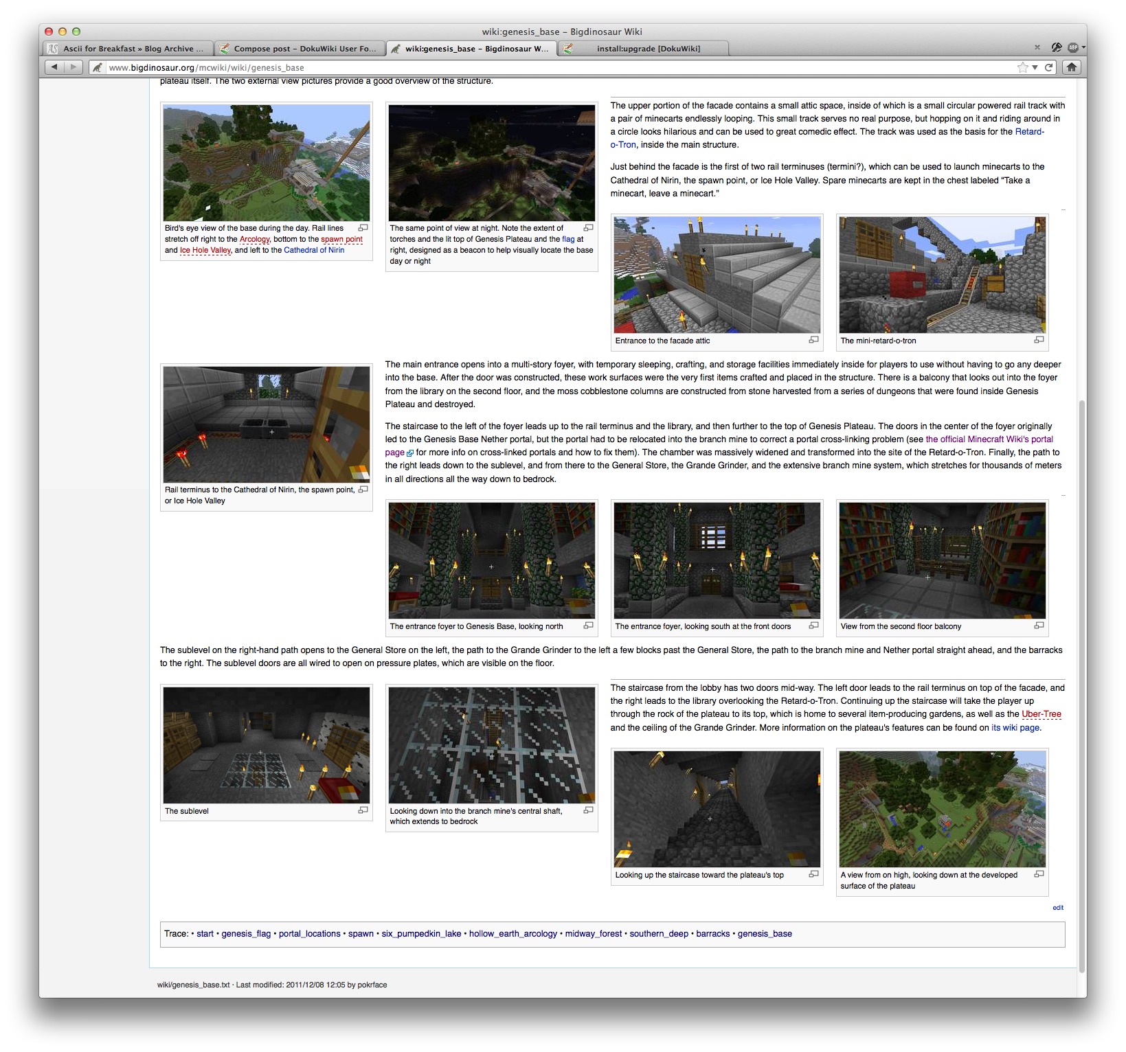
Task: Enlarge foyer looking south image via magnify icon
Action: (814, 626)
